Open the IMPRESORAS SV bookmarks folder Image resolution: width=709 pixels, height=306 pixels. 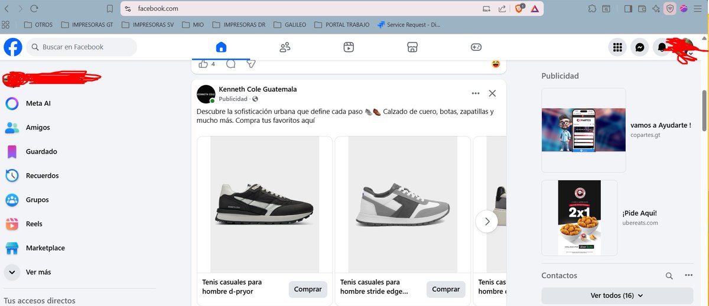point(147,25)
